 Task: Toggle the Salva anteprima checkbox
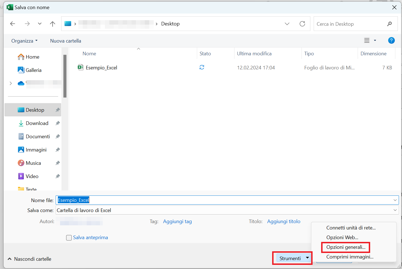[x=69, y=238]
